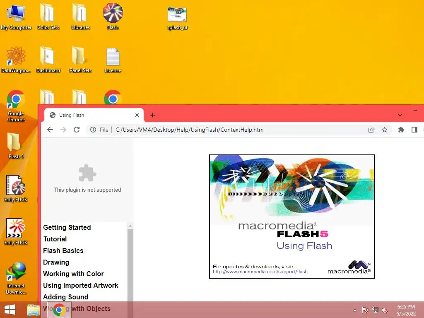The image size is (424, 318).
Task: Open Getting Started help topic
Action: (67, 227)
